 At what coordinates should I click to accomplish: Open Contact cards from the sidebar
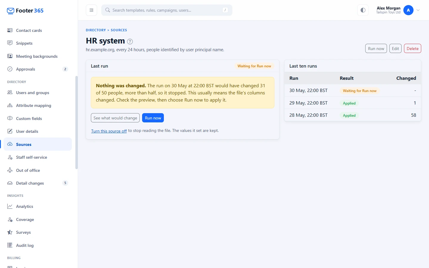[x=38, y=30]
